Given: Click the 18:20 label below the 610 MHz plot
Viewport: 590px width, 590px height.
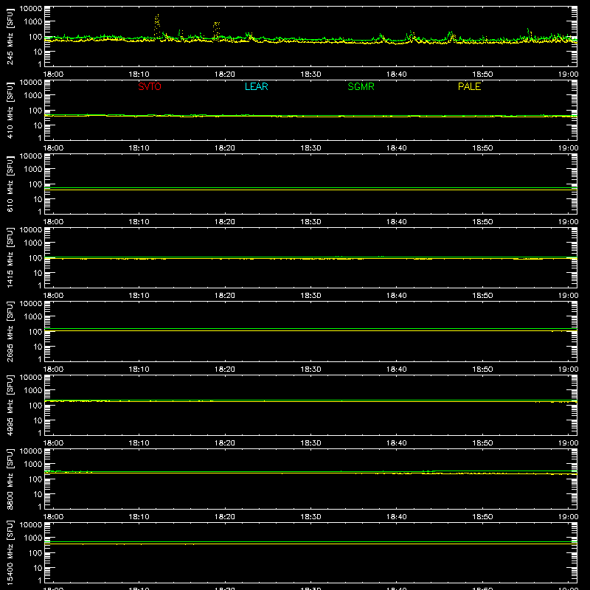Looking at the screenshot, I should [225, 222].
